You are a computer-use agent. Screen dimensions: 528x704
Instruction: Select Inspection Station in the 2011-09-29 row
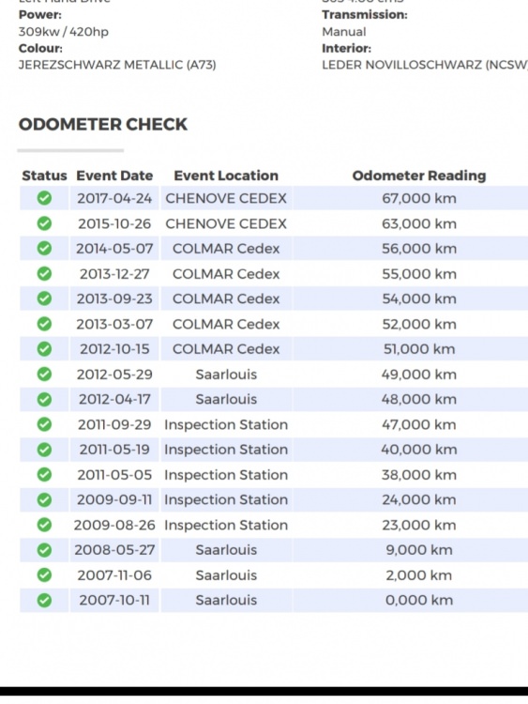(226, 424)
